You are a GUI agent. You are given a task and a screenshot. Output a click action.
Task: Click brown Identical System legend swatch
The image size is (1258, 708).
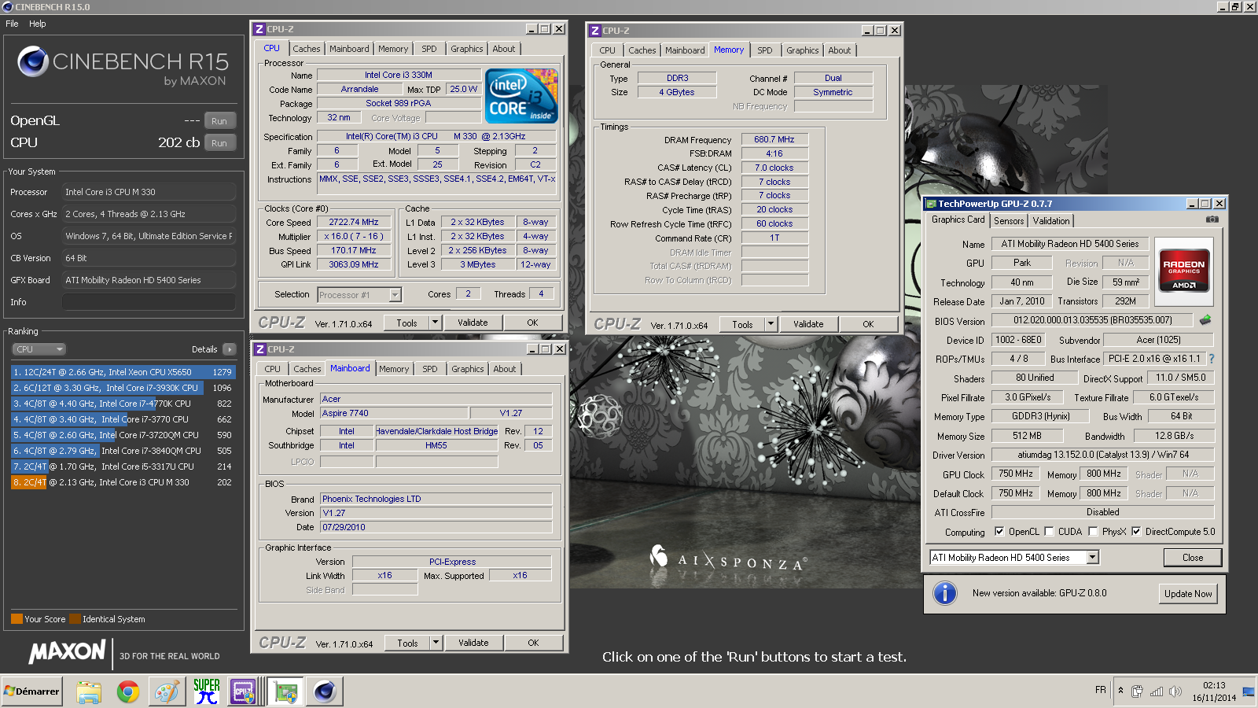pos(75,619)
